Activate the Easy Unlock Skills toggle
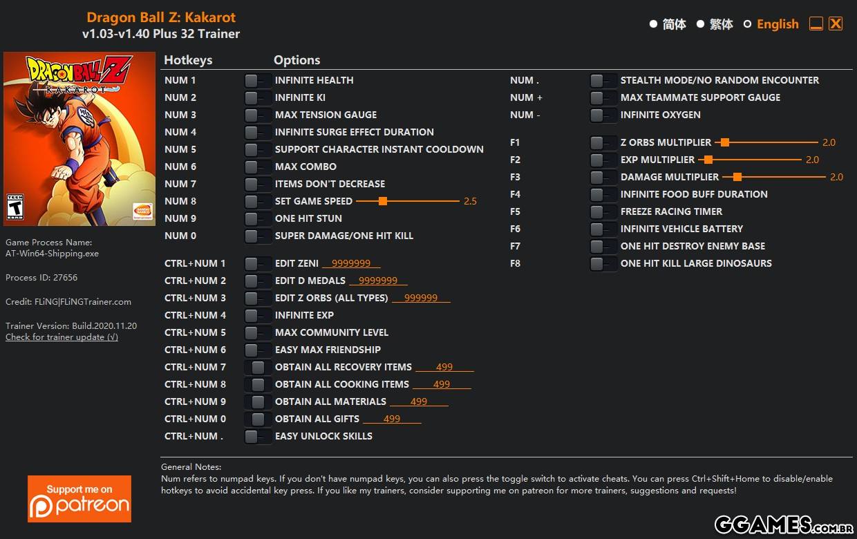This screenshot has width=857, height=539. pyautogui.click(x=257, y=437)
